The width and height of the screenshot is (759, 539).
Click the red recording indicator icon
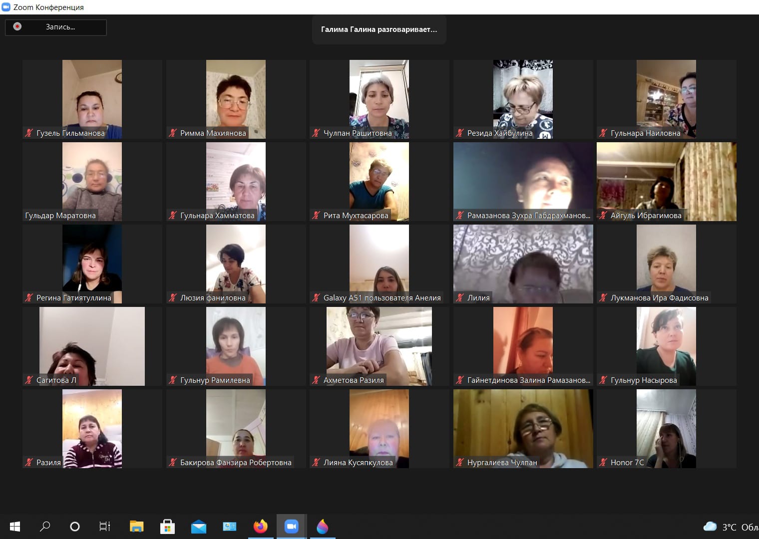(17, 26)
